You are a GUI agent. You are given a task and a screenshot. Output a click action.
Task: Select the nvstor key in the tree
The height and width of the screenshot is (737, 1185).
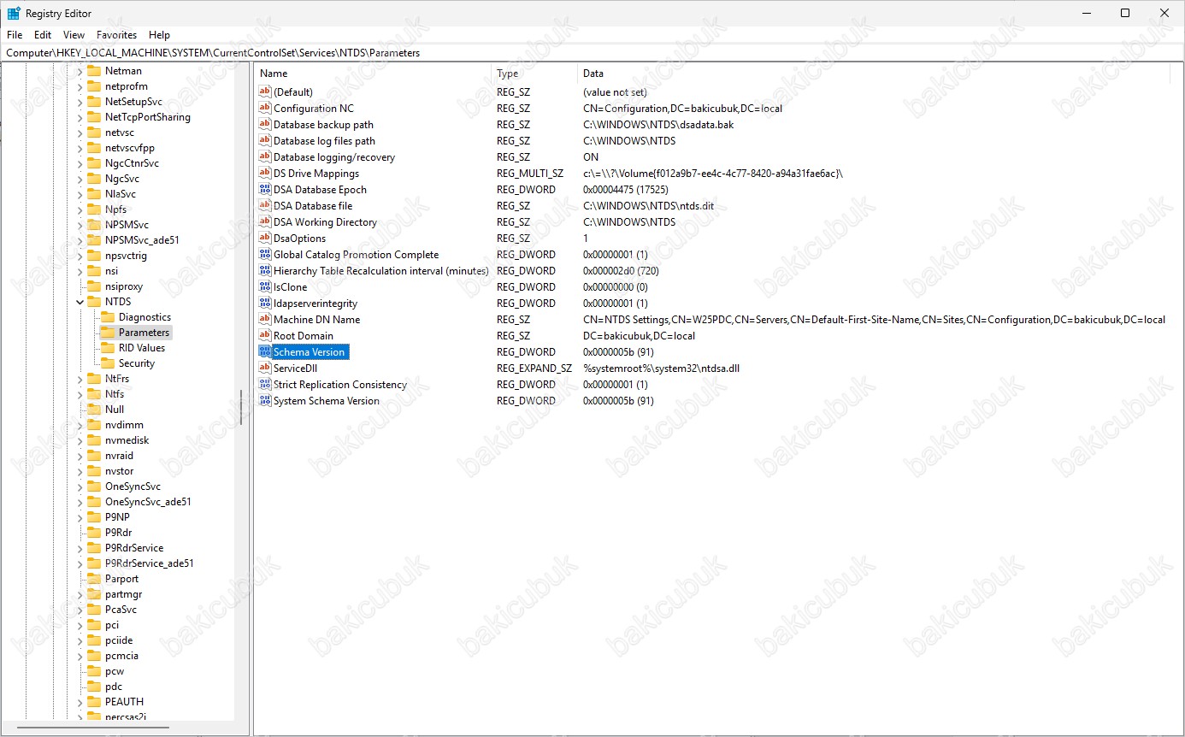click(x=120, y=471)
